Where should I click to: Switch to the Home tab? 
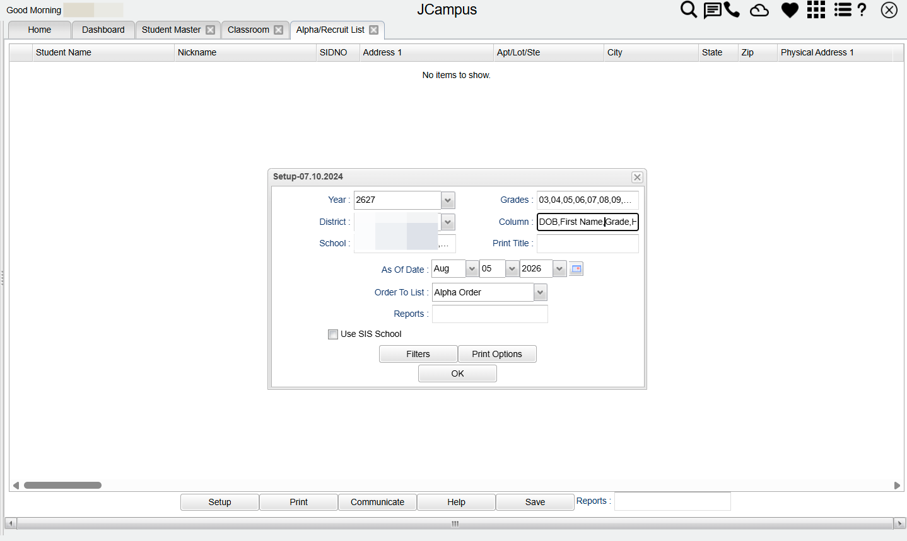coord(40,30)
